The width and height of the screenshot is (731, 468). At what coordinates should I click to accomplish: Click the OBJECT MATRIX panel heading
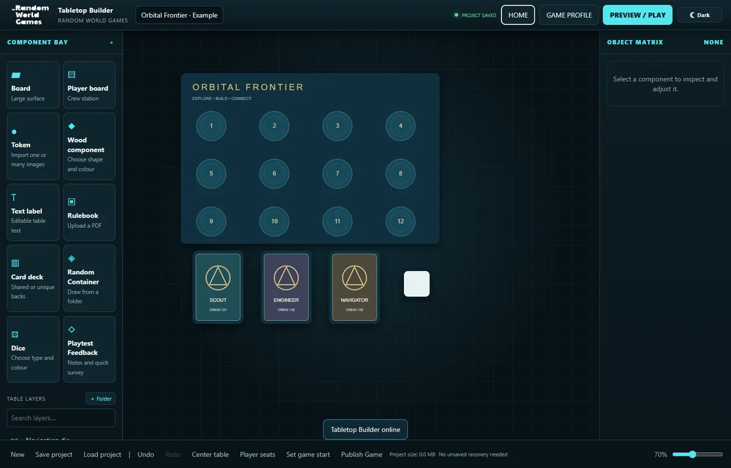tap(635, 43)
